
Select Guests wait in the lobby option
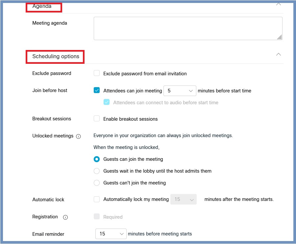tap(97, 171)
